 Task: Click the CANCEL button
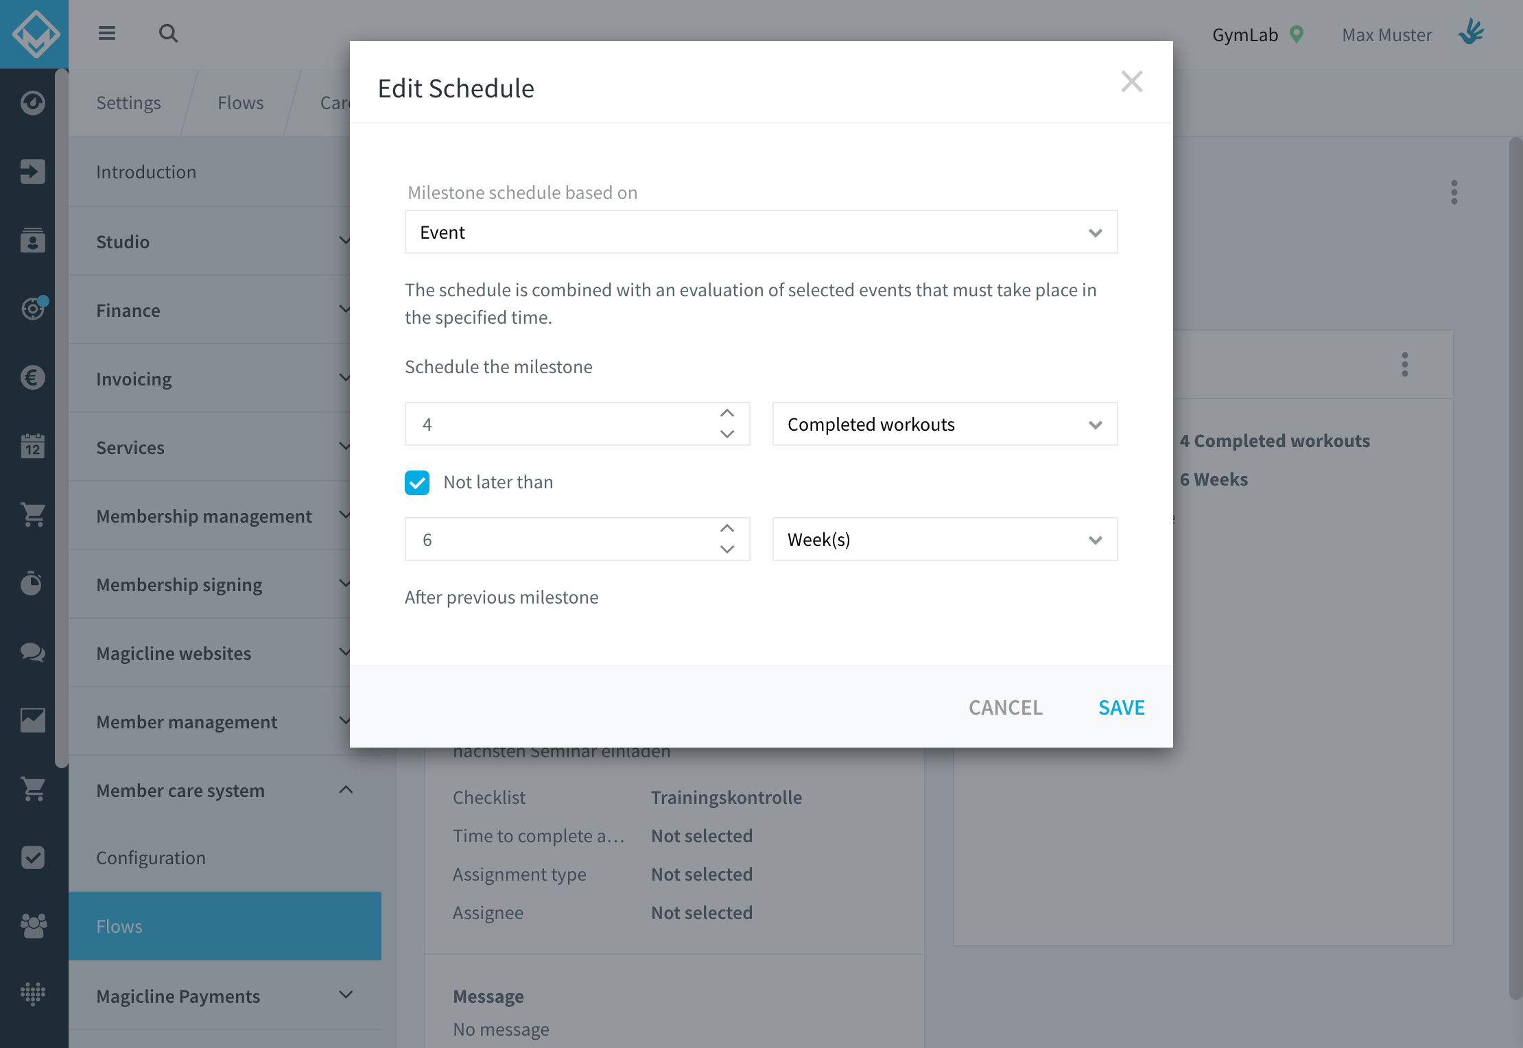(x=1005, y=707)
